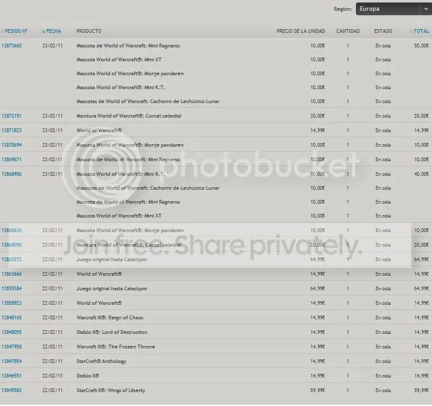Open order number 13868090
The width and height of the screenshot is (432, 406).
pos(11,245)
